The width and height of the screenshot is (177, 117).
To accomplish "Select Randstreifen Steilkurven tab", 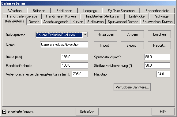I will point(102,16).
